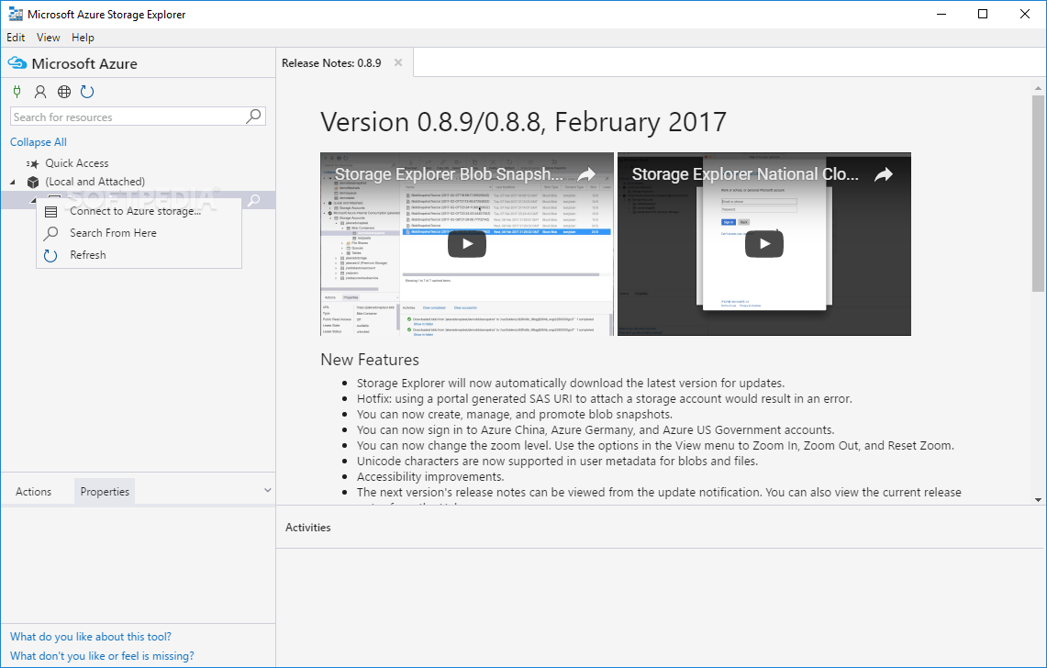
Task: Click the Refresh circular arrow menu icon
Action: coord(50,255)
